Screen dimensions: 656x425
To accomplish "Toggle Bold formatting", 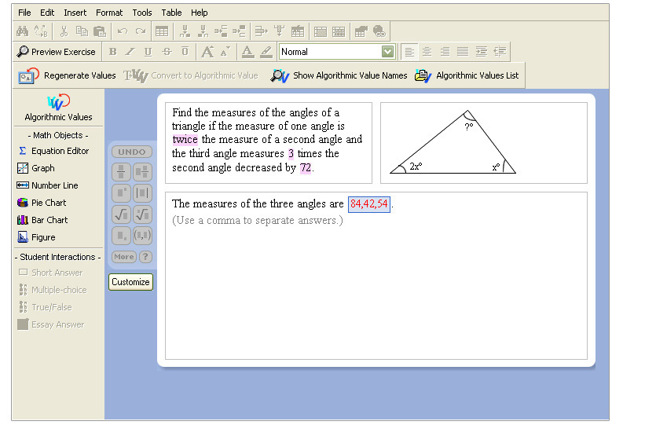I will point(112,51).
